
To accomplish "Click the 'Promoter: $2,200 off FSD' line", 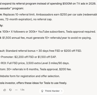I will (28, 57).
